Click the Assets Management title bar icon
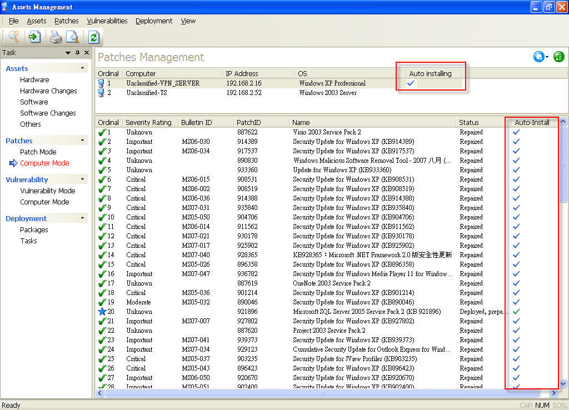 (x=4, y=7)
